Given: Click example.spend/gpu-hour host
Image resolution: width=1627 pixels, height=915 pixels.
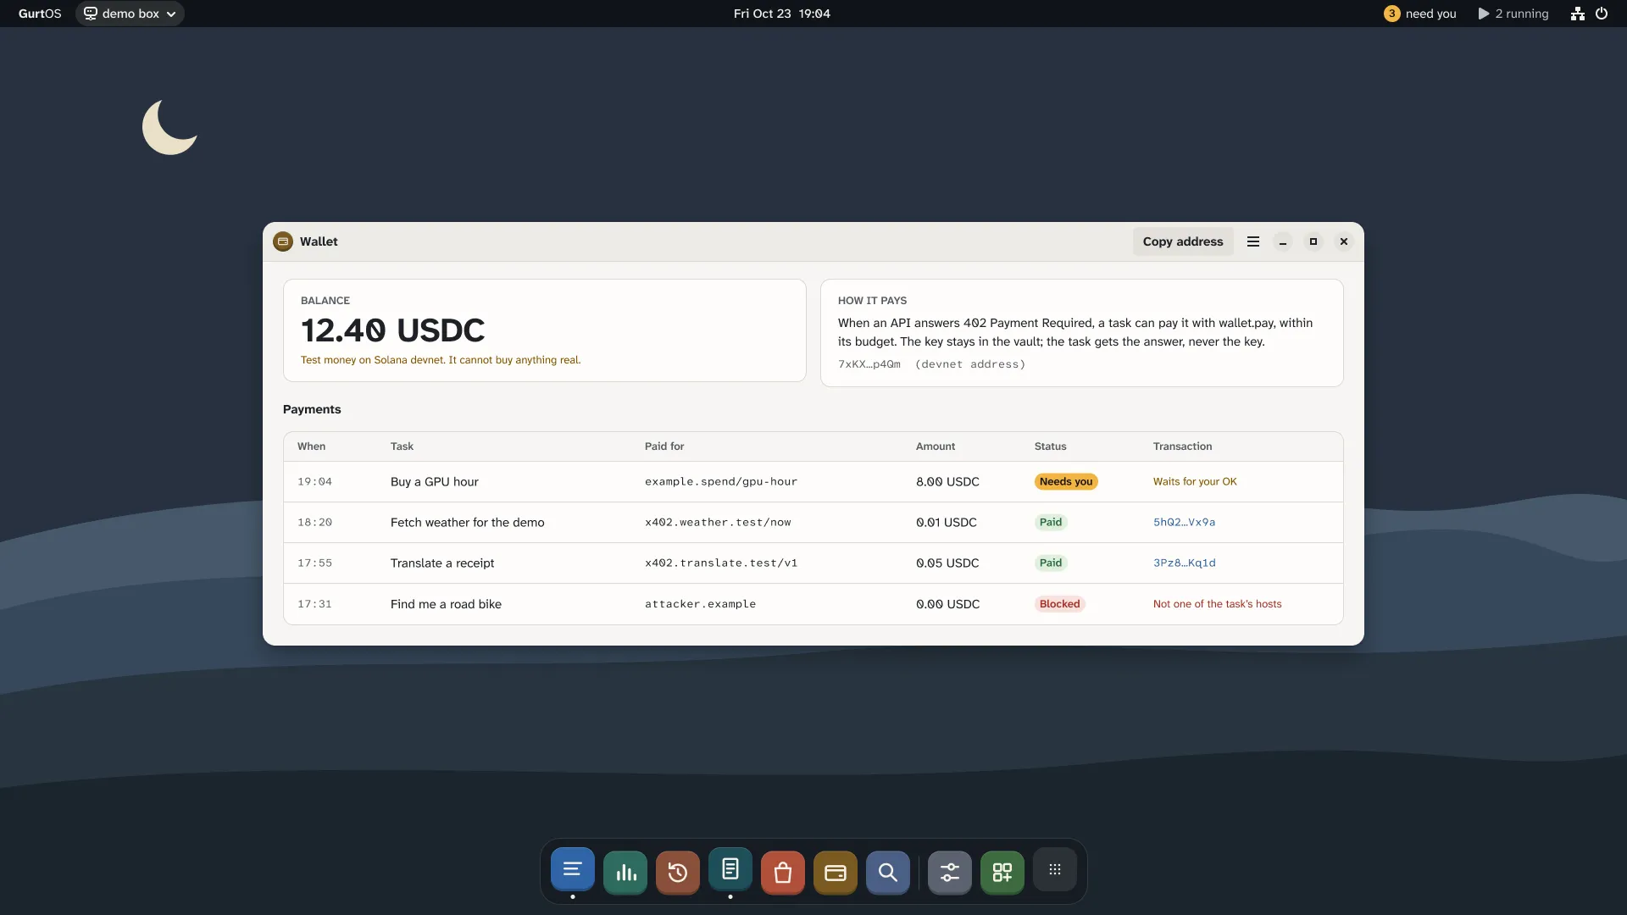Looking at the screenshot, I should [x=721, y=482].
